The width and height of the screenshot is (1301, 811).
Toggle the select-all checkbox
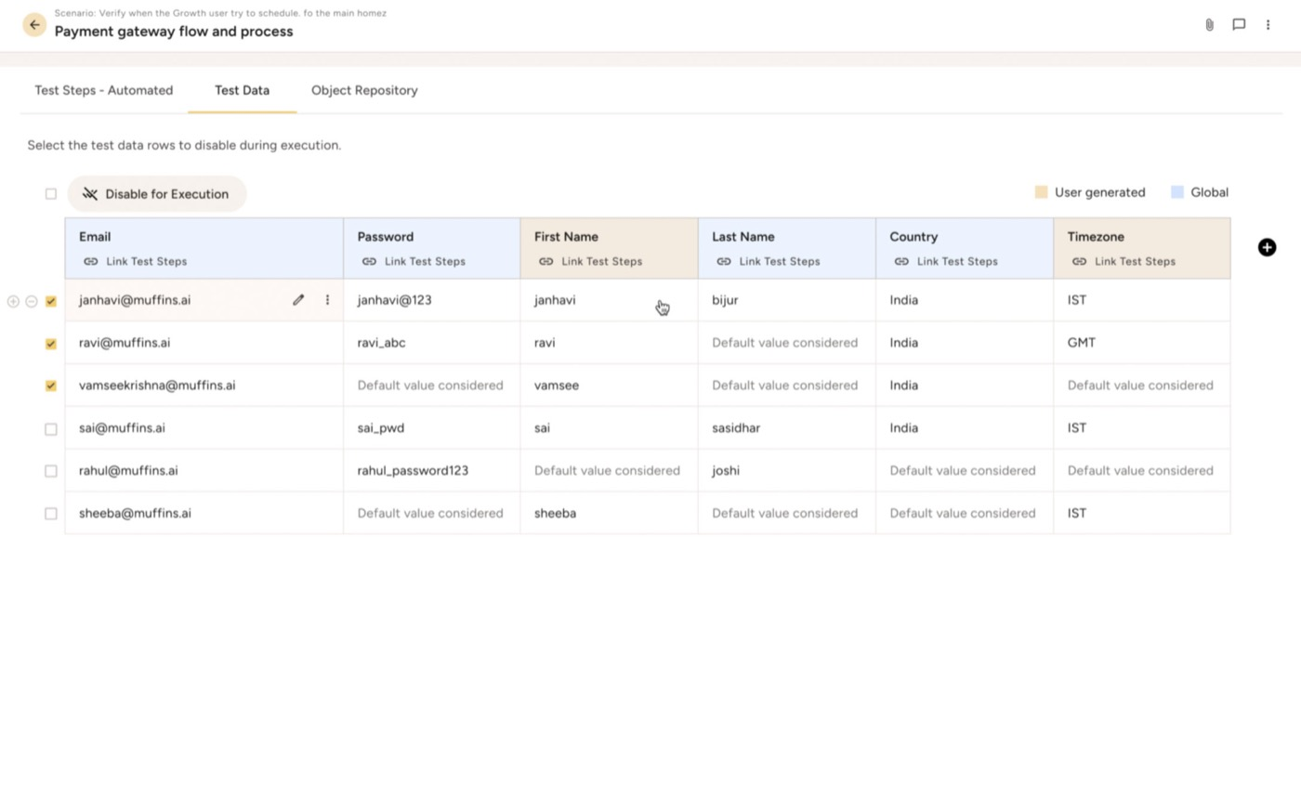tap(51, 194)
